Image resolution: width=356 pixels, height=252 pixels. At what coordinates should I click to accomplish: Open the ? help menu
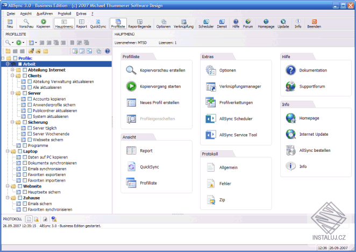(92, 13)
